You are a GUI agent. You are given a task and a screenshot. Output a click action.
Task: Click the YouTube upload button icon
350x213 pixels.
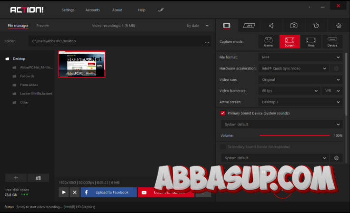point(144,193)
